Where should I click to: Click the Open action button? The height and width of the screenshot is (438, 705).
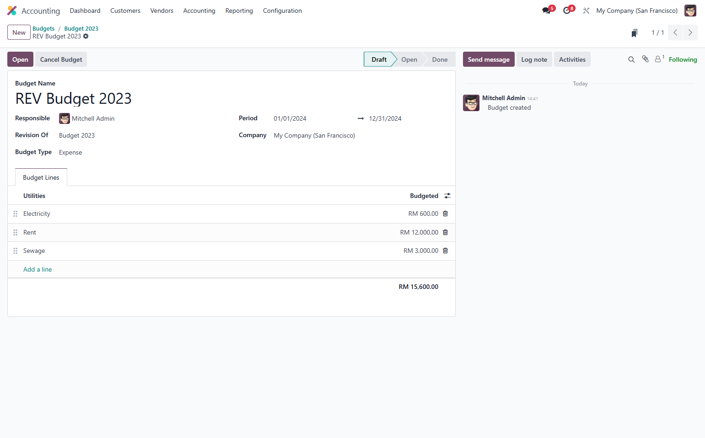pos(20,59)
